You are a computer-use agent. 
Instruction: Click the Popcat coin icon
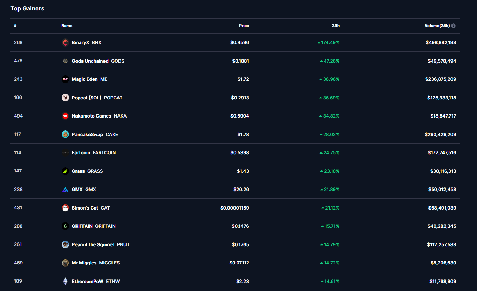(x=65, y=98)
